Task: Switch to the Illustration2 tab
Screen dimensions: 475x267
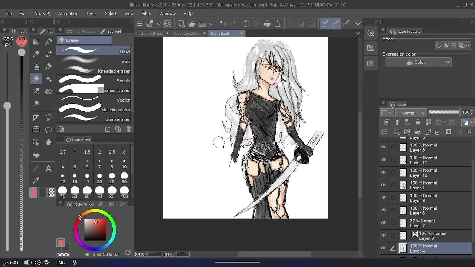Action: tap(189, 33)
